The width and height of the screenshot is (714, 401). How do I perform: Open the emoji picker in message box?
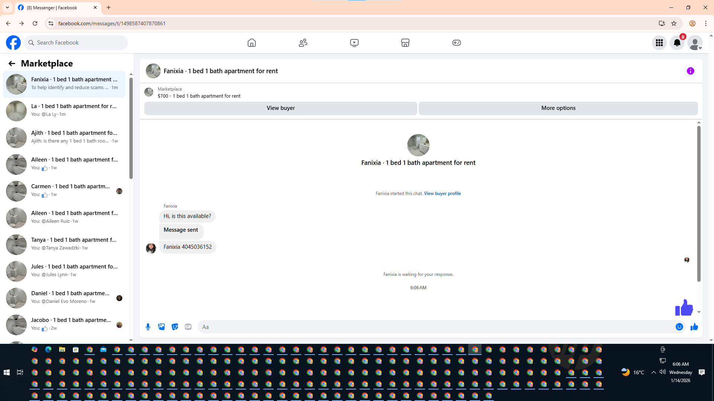679,327
